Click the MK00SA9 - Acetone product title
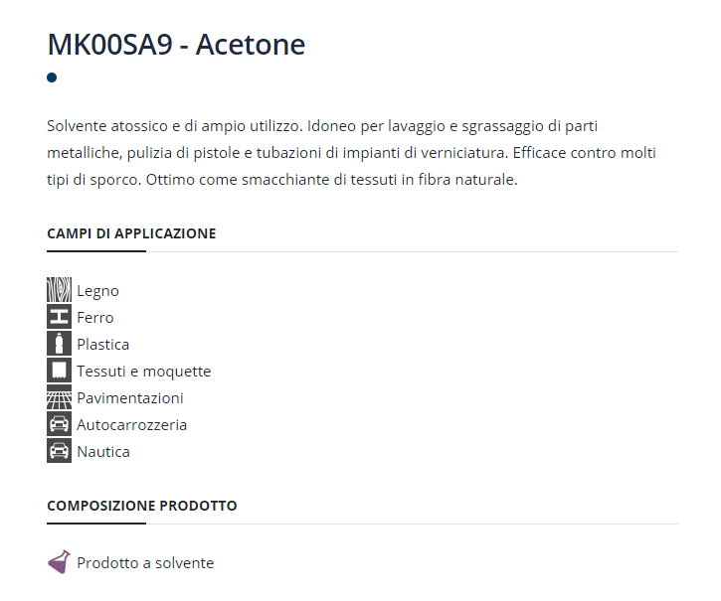 point(176,45)
